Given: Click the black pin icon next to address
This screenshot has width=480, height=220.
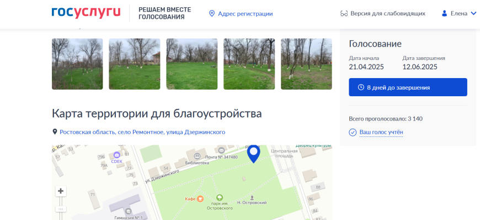Looking at the screenshot, I should tap(55, 132).
